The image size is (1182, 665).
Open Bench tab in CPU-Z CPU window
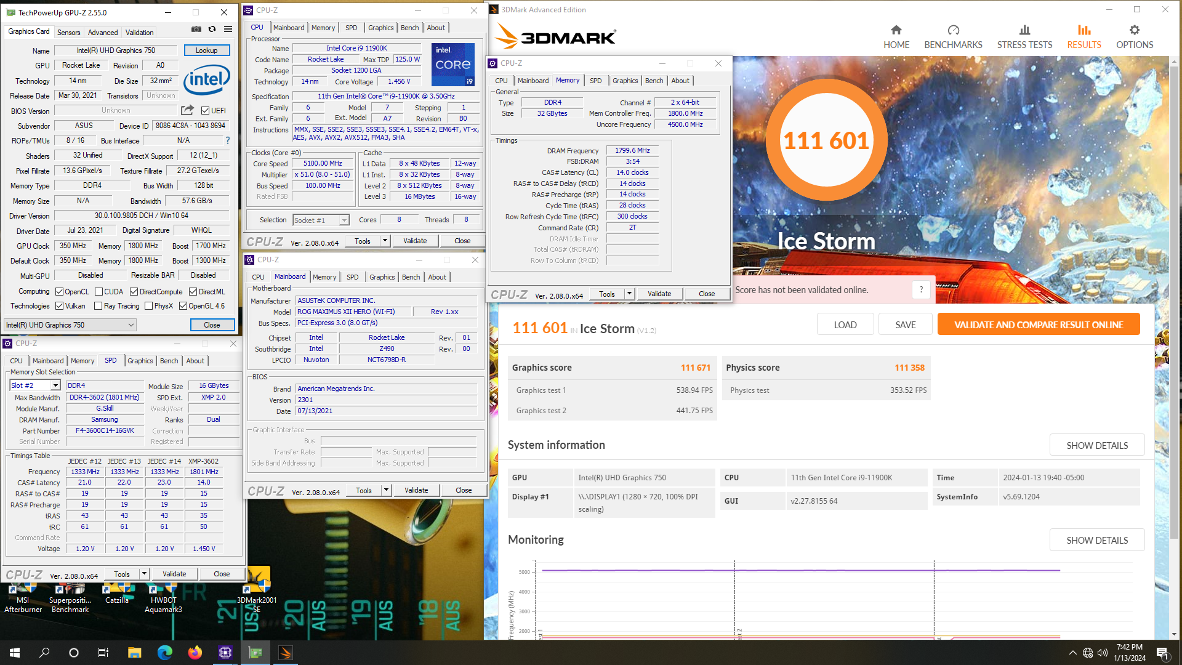[409, 28]
